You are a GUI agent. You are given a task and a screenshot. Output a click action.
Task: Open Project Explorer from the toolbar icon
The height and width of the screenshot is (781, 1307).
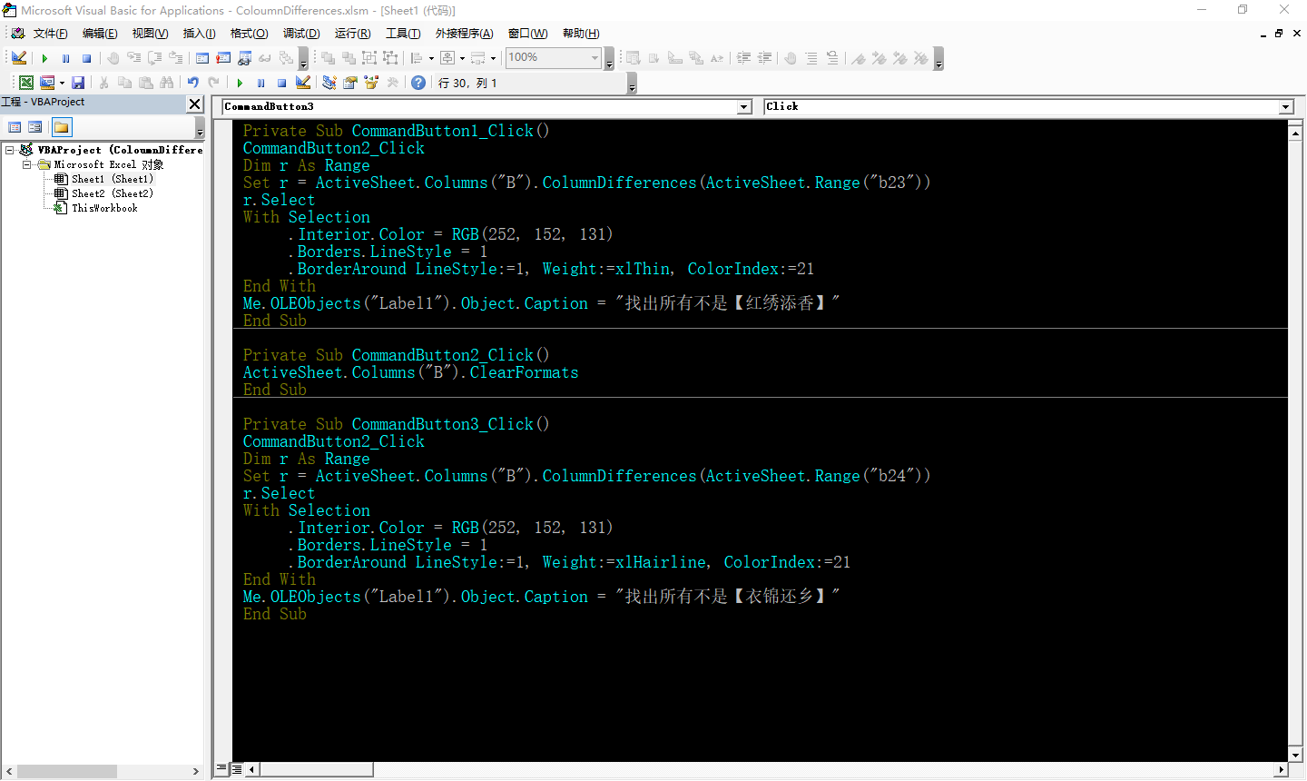click(x=329, y=83)
